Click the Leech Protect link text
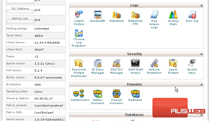This screenshot has height=121, width=209. (x=173, y=71)
